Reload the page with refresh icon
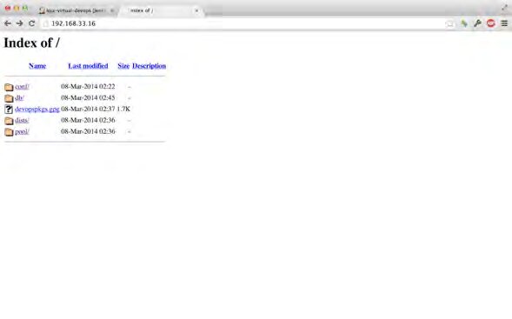Viewport: 512px width, 319px height. [31, 23]
